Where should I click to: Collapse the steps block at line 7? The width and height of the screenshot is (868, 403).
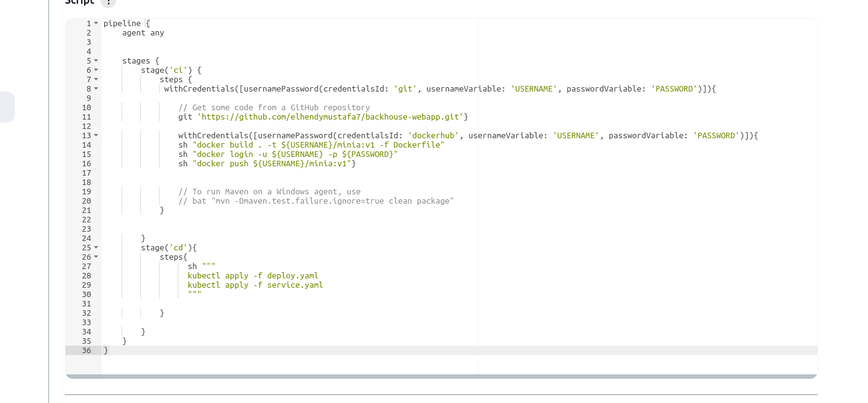pos(95,79)
